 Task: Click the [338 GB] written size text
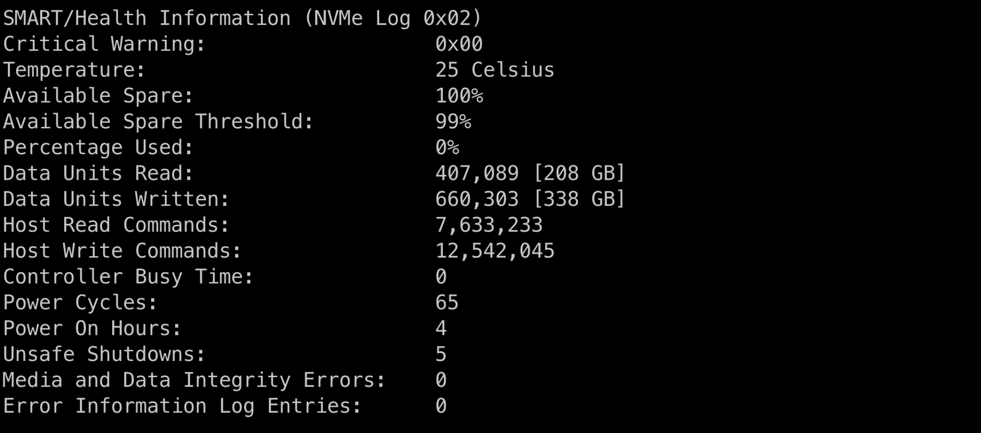click(579, 199)
